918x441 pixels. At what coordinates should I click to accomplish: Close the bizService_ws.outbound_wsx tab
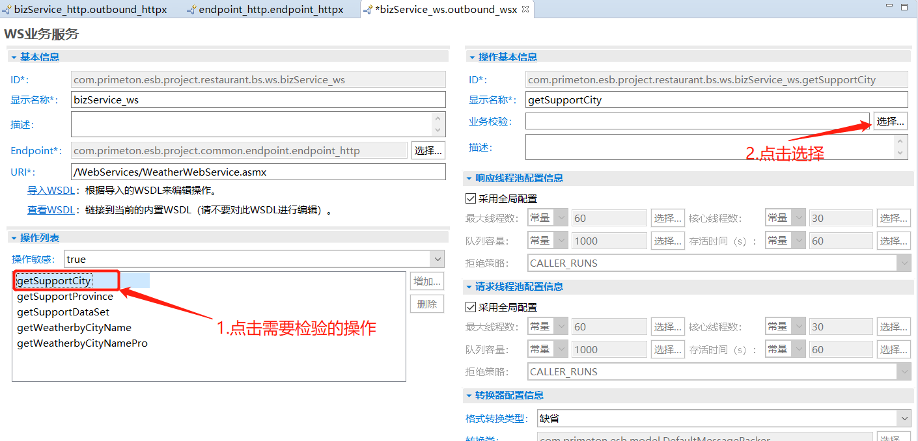(525, 9)
